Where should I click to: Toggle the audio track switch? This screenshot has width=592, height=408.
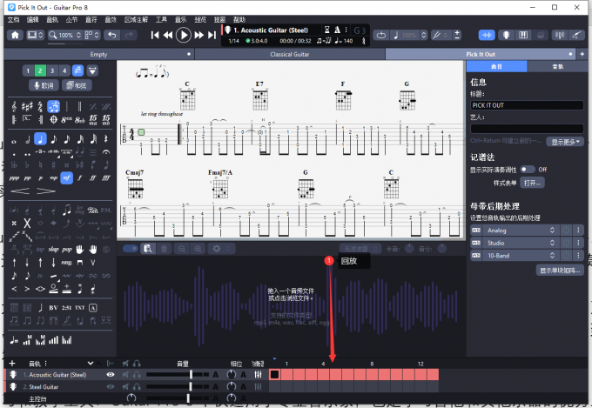pos(131,249)
